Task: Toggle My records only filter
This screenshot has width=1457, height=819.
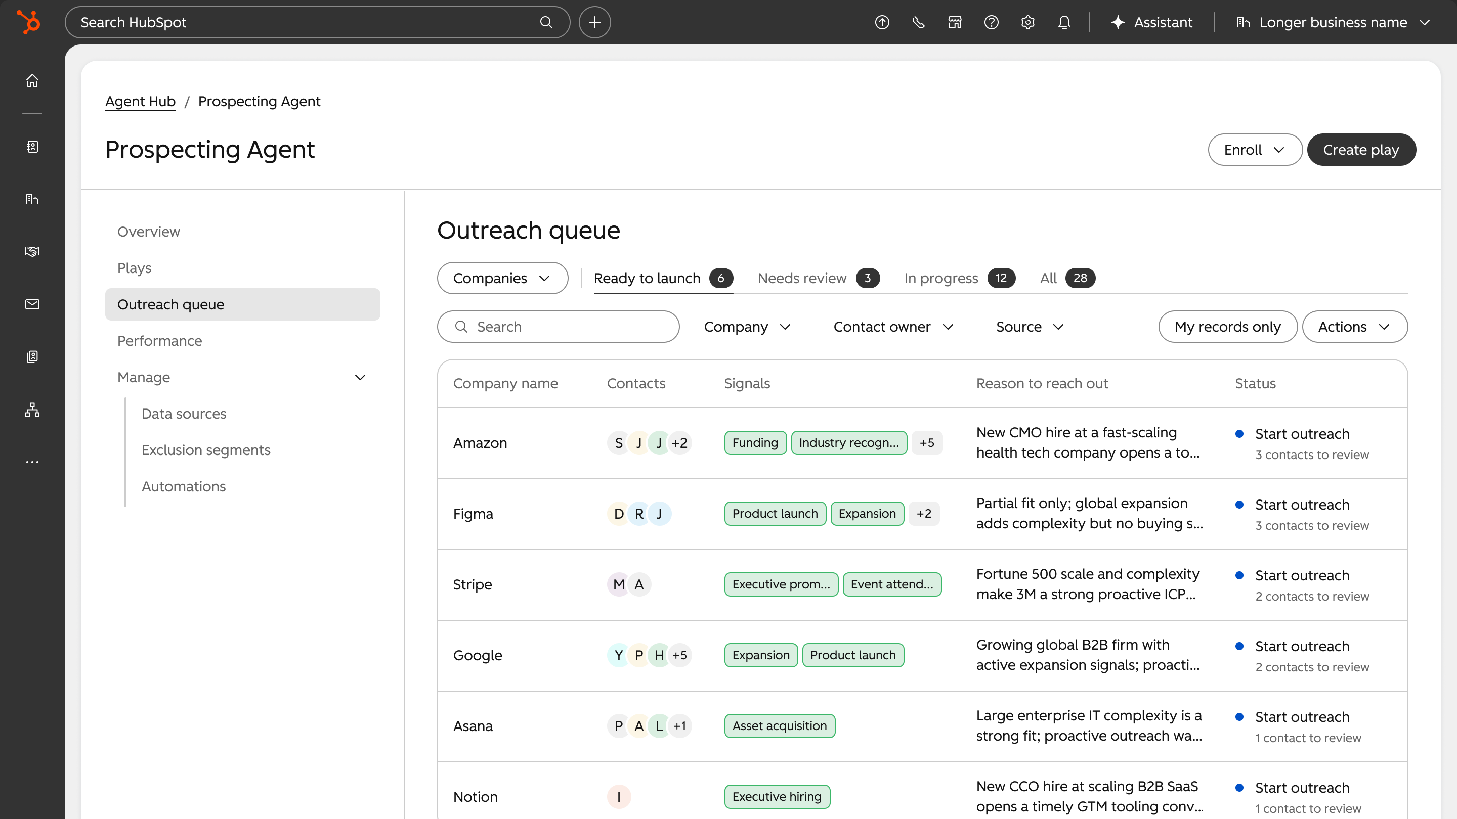Action: tap(1227, 327)
